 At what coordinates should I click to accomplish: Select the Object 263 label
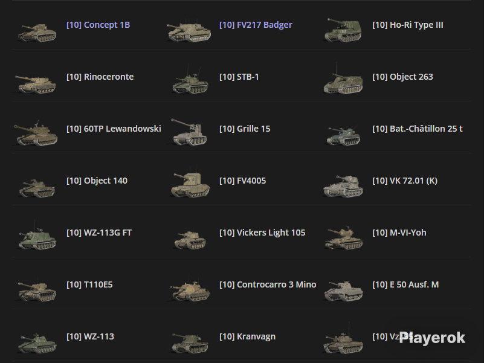[402, 77]
